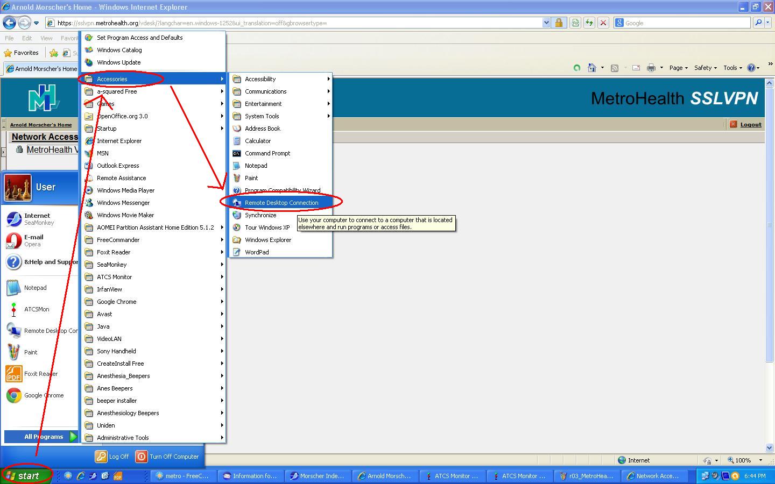The height and width of the screenshot is (484, 775).
Task: Click the Logout link on SSLVPN page
Action: coord(750,124)
